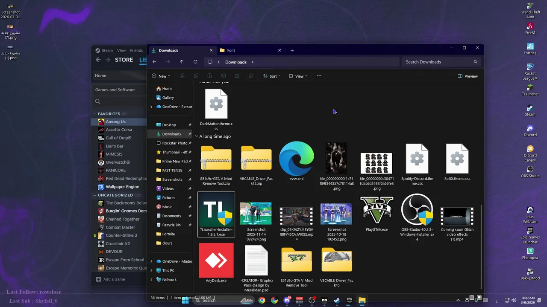Open Photopea desktop shortcut
The width and height of the screenshot is (547, 307).
click(x=530, y=254)
